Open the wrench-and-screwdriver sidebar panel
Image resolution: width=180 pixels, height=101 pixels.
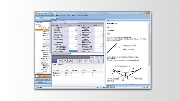click(x=43, y=82)
